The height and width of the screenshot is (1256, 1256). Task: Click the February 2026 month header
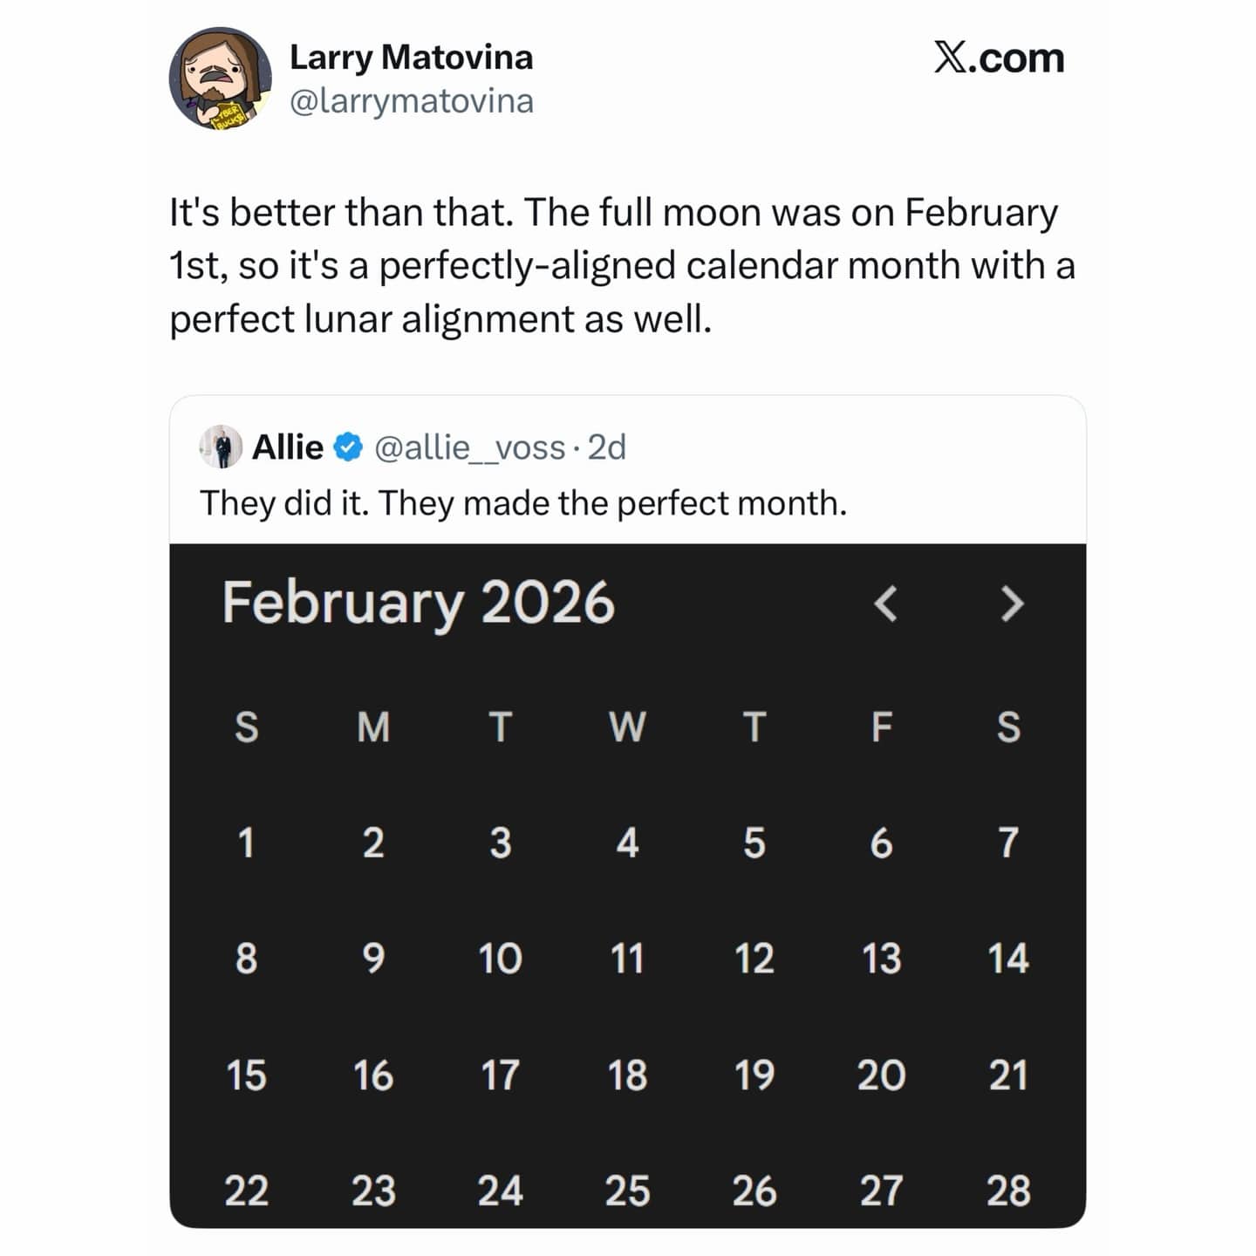click(418, 603)
